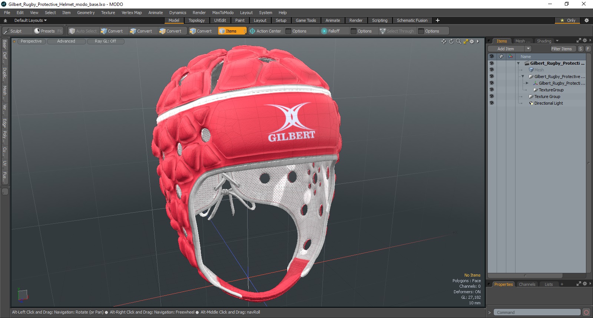This screenshot has height=318, width=593.
Task: Click the viewport rotate icon
Action: (451, 41)
